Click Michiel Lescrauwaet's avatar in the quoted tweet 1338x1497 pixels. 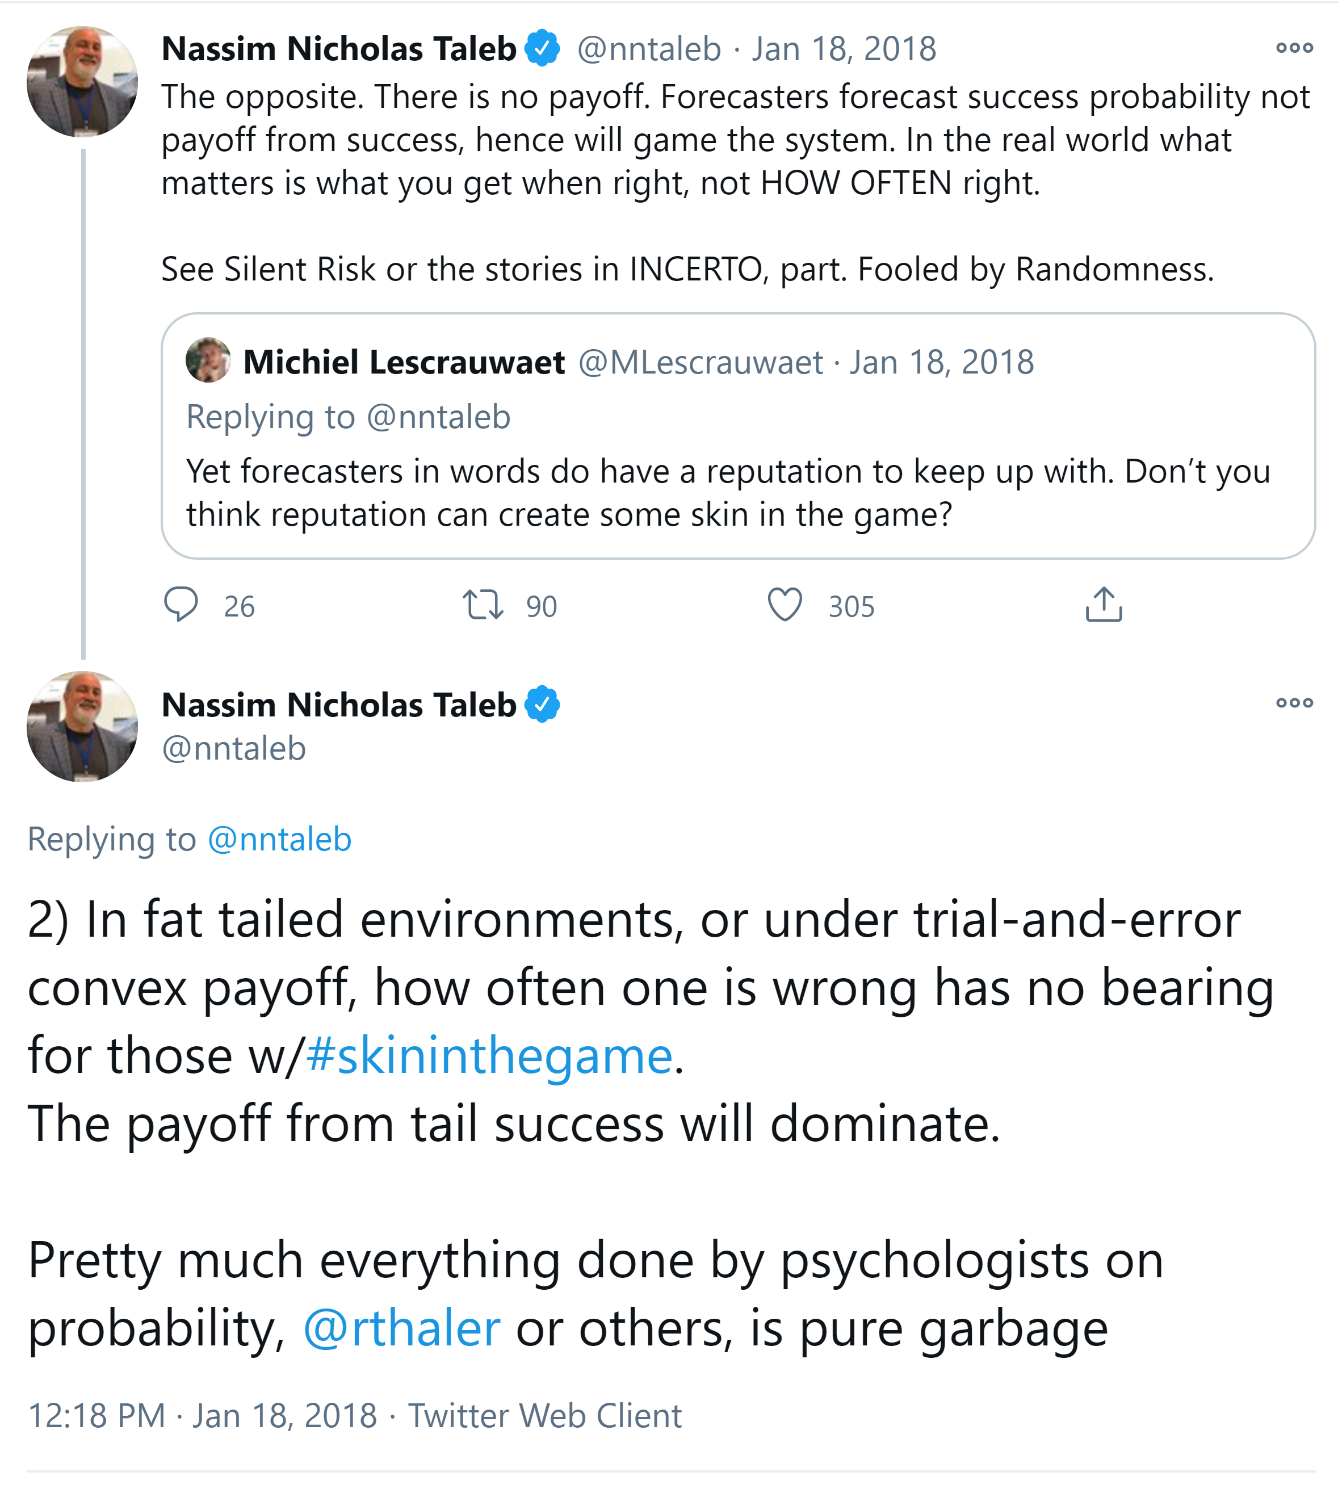[208, 360]
